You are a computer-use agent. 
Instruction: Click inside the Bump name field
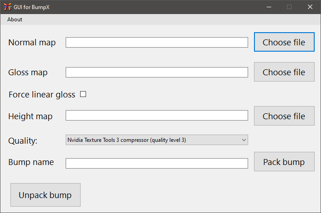point(157,163)
